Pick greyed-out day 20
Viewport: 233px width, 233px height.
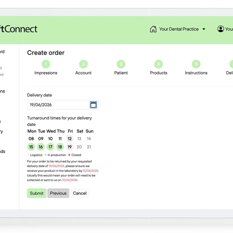(x=79, y=147)
